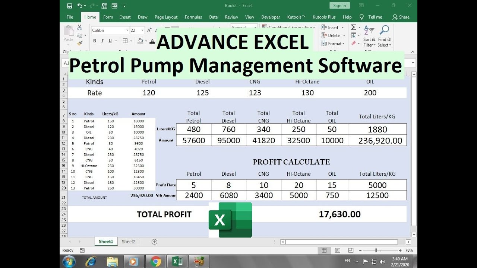Open the File tab
The width and height of the screenshot is (477, 268).
[x=70, y=17]
